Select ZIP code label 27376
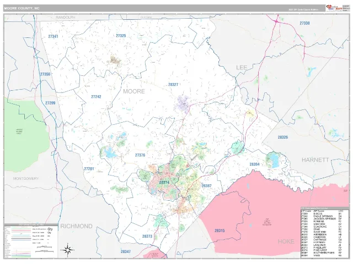This screenshot has height=264, width=353. [x=140, y=155]
